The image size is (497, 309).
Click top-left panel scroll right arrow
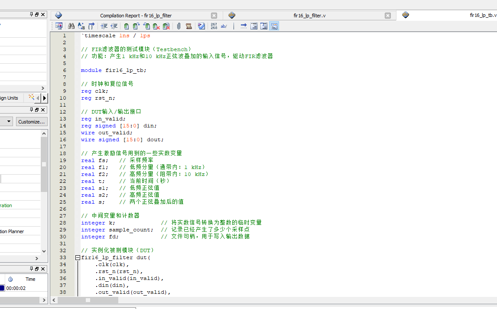click(x=43, y=88)
